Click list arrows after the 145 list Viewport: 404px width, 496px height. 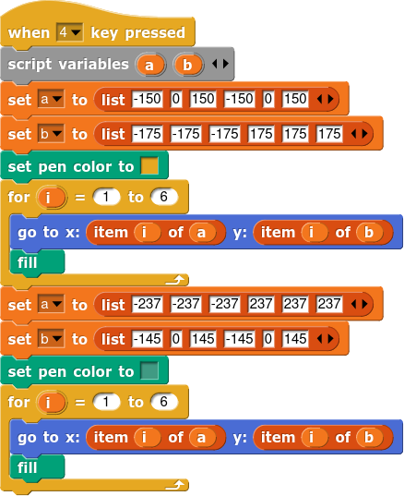click(325, 339)
